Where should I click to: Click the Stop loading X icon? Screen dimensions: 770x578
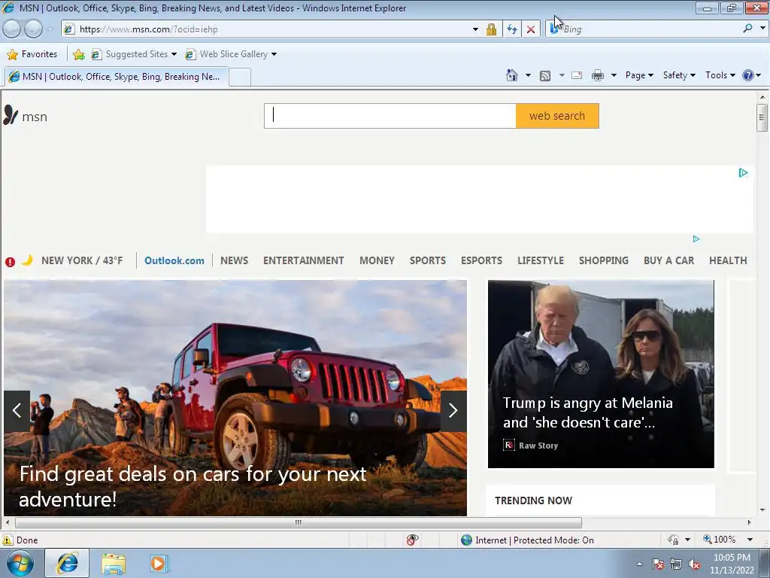[x=531, y=29]
